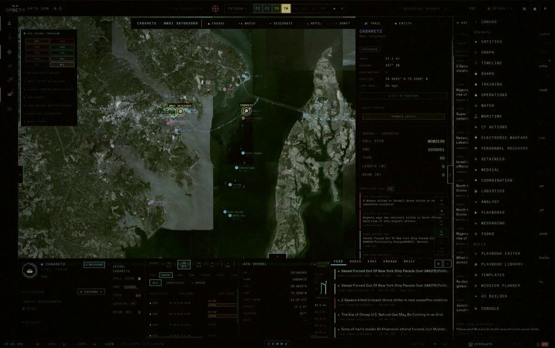
Task: Toggle the 30 MIN time range option
Action: tap(183, 264)
